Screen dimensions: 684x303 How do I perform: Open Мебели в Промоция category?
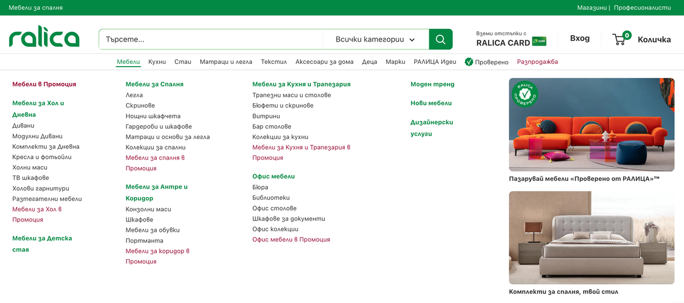44,84
